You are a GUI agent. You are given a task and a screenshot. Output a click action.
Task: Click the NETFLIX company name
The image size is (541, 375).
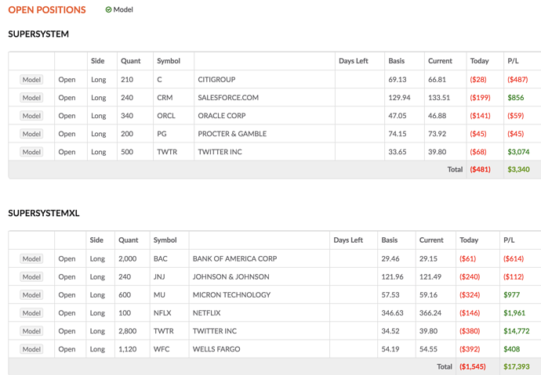[x=206, y=313]
